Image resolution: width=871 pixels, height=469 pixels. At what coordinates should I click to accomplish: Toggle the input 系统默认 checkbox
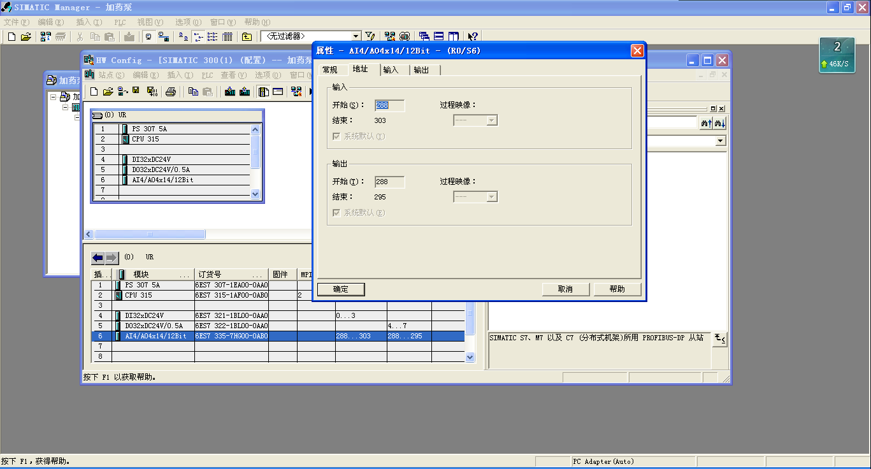pos(336,136)
